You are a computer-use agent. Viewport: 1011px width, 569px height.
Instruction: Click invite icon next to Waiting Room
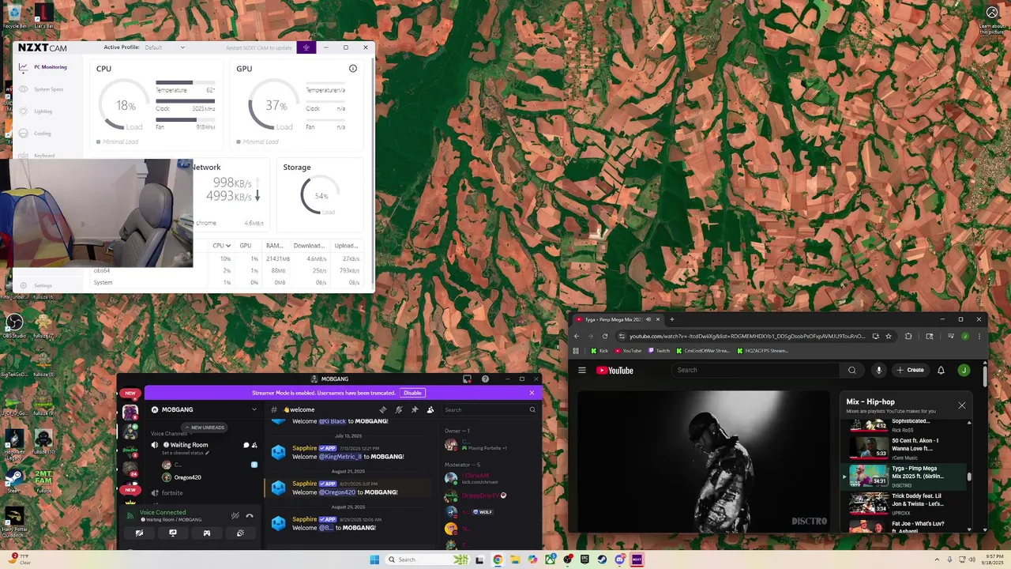pyautogui.click(x=254, y=445)
